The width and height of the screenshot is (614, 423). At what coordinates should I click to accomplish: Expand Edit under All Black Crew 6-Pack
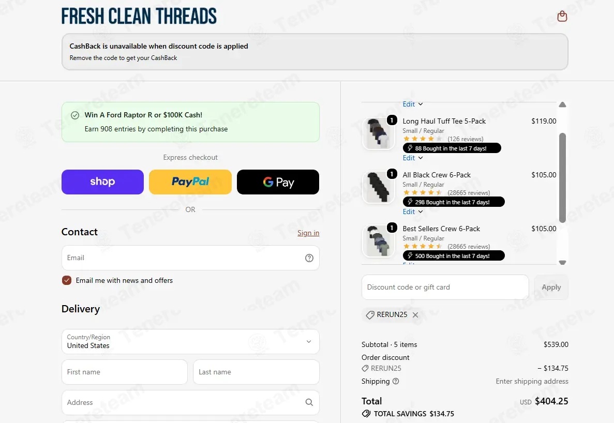click(413, 211)
